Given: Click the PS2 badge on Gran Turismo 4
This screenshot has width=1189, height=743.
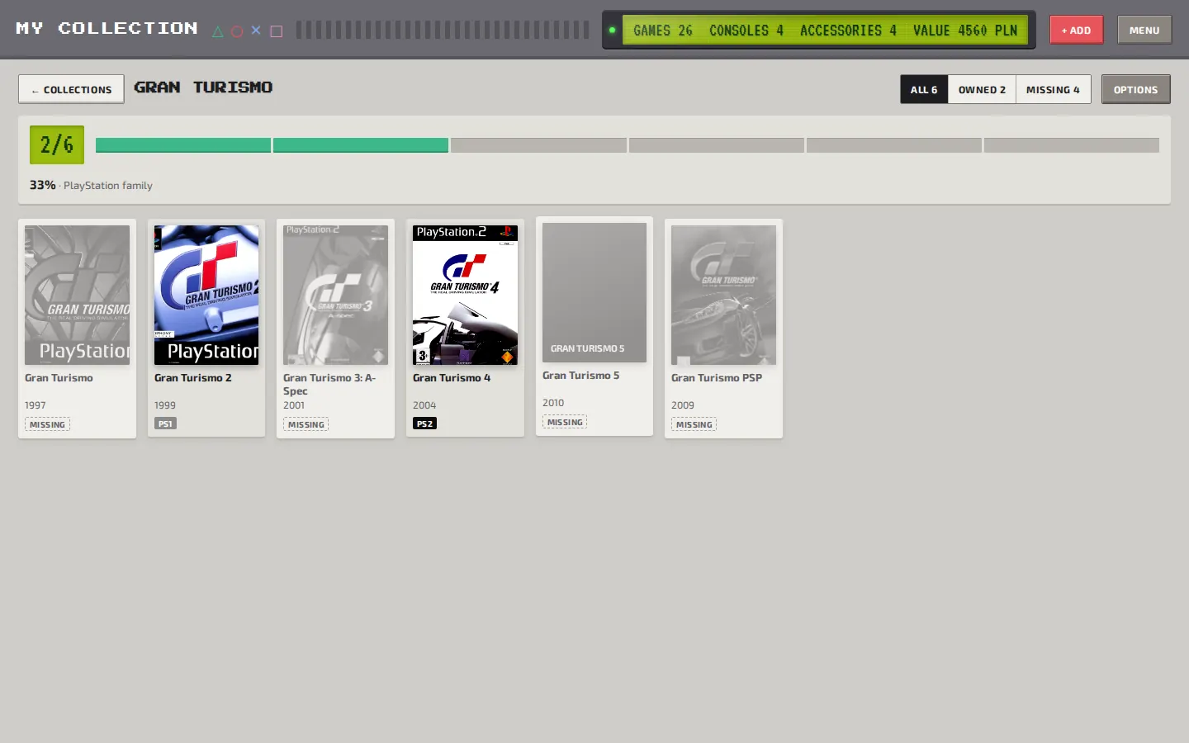Looking at the screenshot, I should 424,424.
